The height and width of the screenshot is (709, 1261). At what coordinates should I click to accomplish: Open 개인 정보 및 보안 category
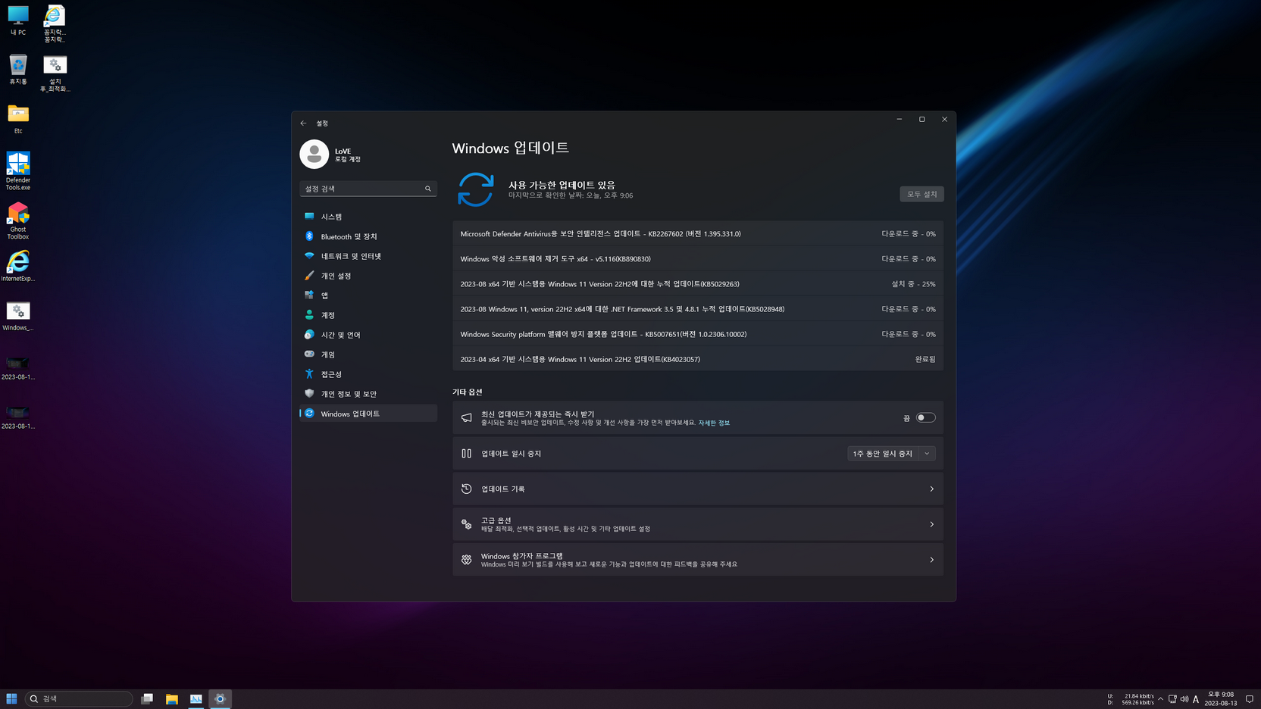[x=368, y=394]
